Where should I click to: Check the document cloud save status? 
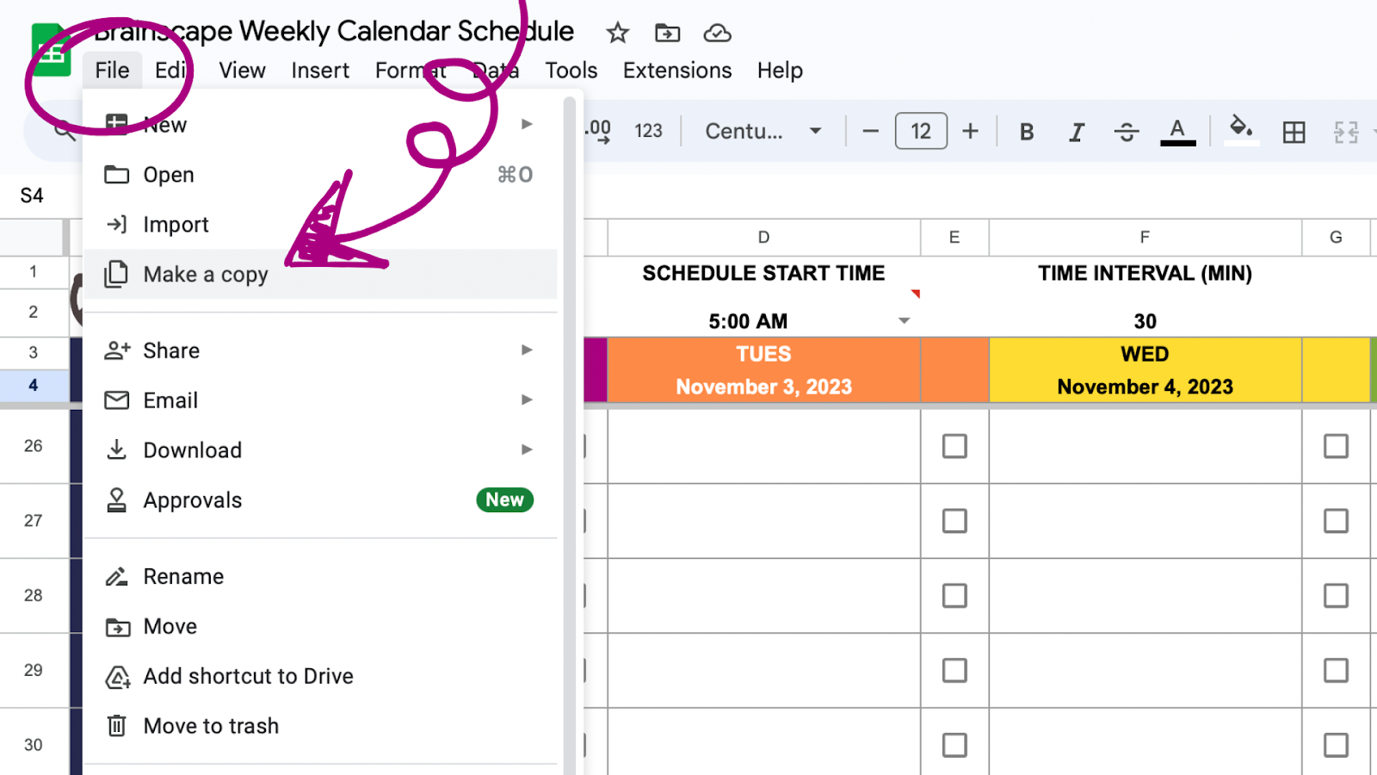pyautogui.click(x=717, y=32)
